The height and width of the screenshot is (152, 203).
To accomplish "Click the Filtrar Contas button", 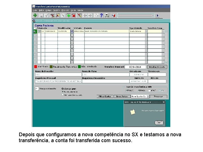I will (x=105, y=97).
